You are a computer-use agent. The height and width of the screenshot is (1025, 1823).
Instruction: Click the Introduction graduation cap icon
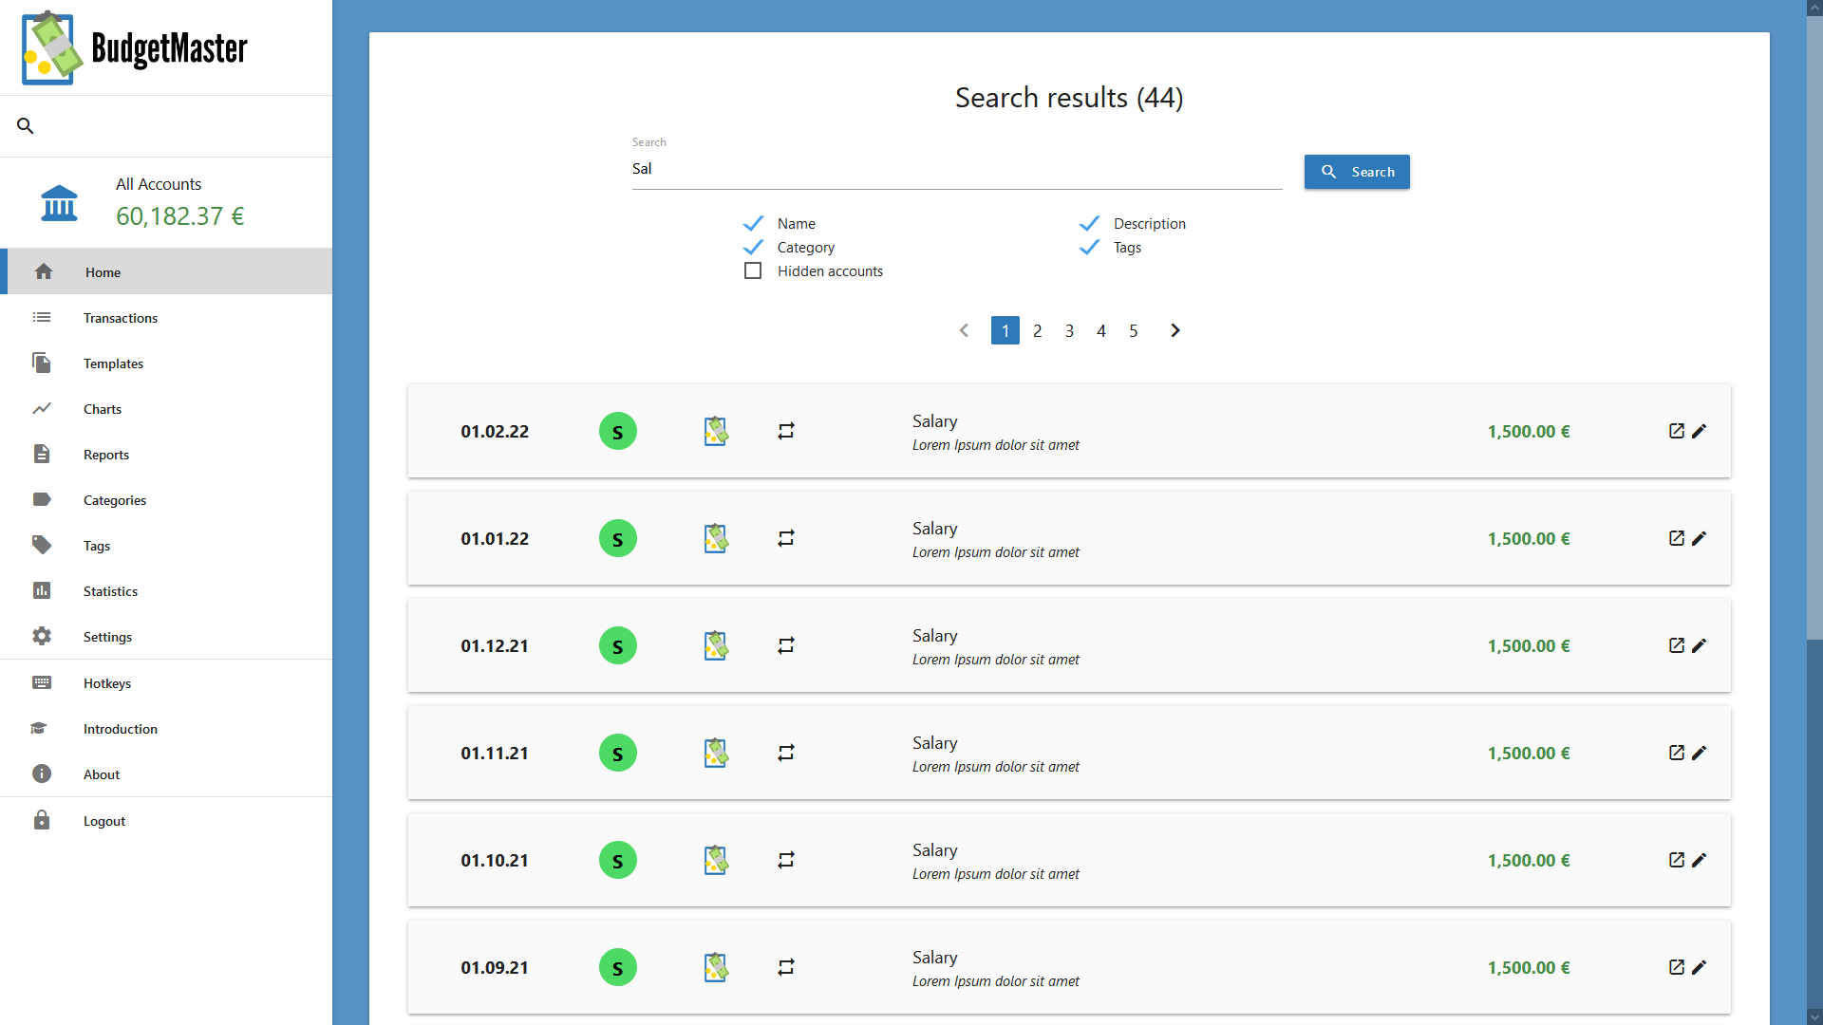tap(39, 728)
